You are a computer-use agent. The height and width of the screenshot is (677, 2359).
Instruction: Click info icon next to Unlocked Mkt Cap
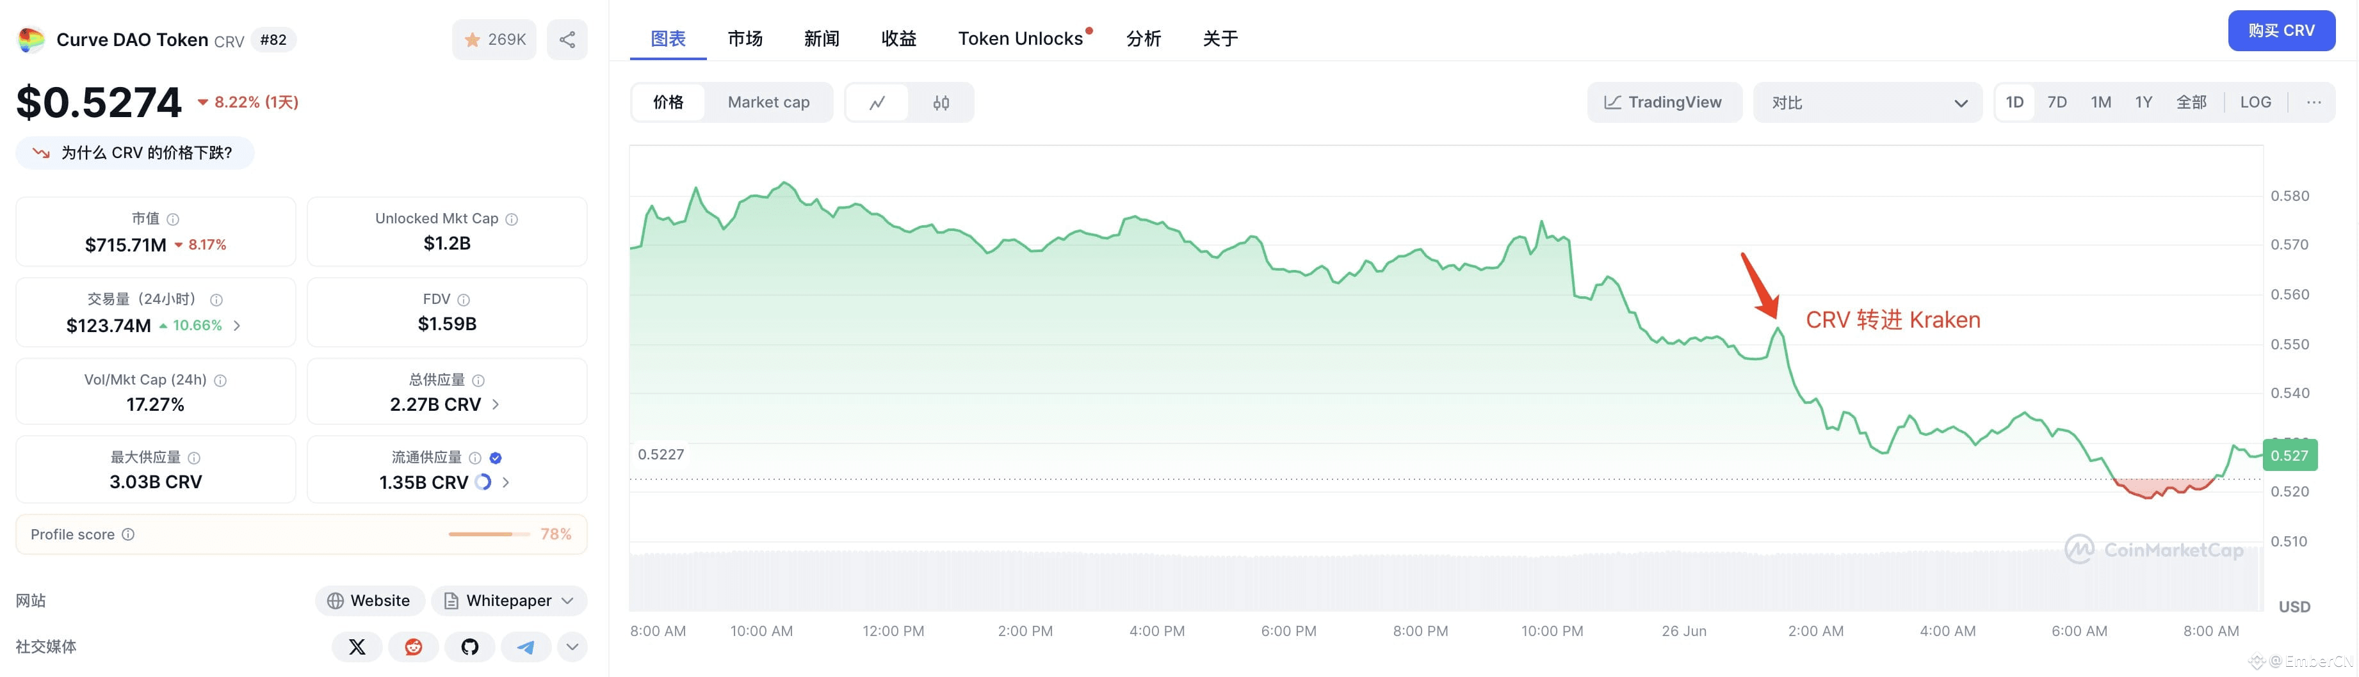click(x=512, y=219)
